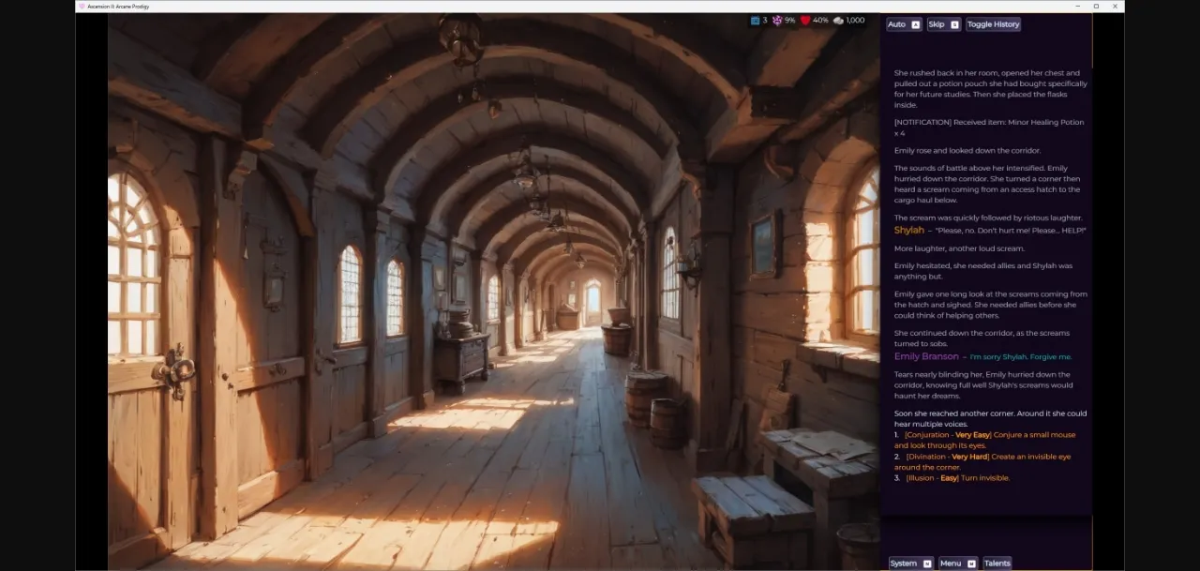Select Illusion option to turn invisible

956,478
